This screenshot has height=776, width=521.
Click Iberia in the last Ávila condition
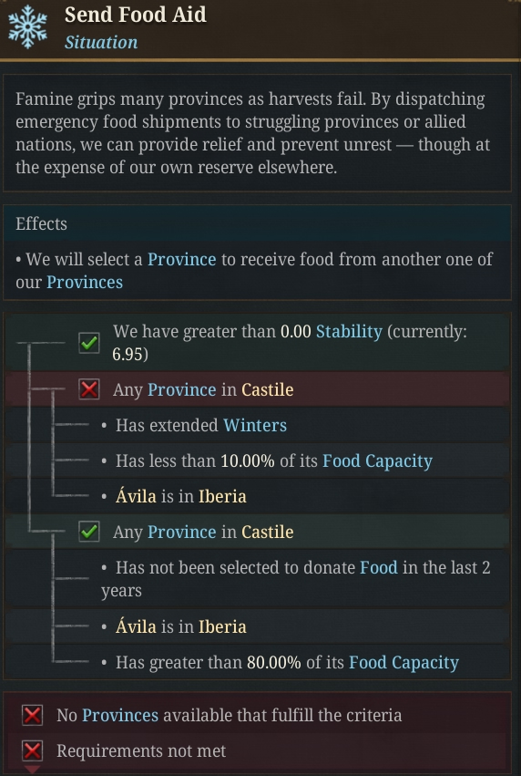click(x=222, y=626)
